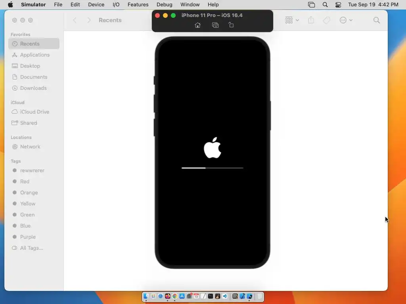The width and height of the screenshot is (406, 304).
Task: Select the Red tag in sidebar
Action: (x=34, y=181)
